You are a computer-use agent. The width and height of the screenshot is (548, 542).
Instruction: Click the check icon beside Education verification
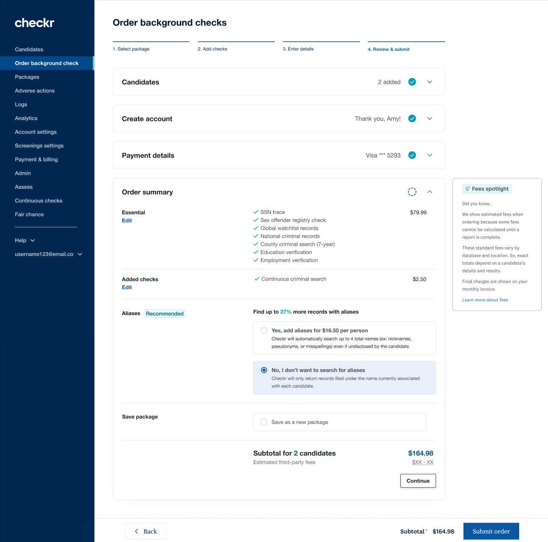[256, 252]
